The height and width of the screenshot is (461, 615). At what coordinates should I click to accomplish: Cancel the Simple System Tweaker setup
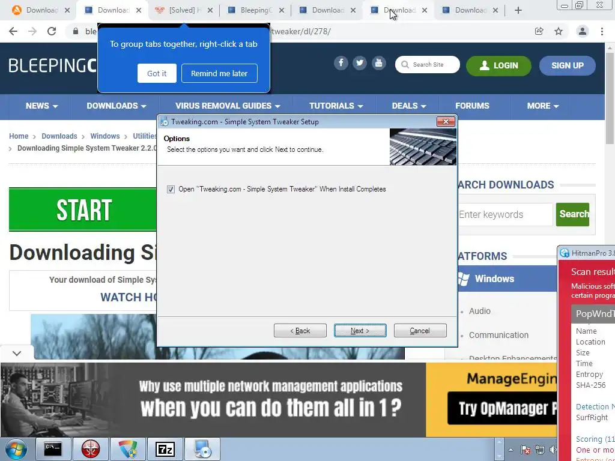[420, 331]
